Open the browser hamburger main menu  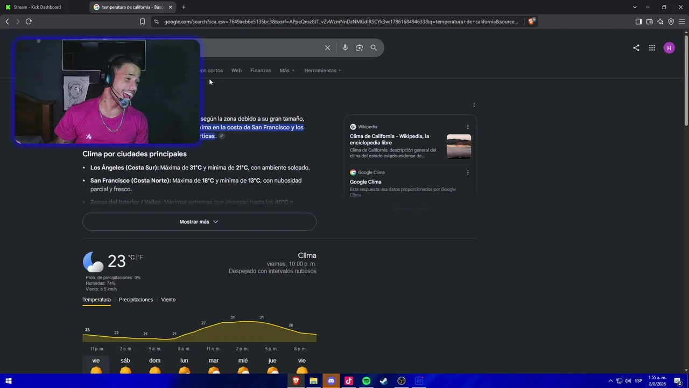tap(681, 22)
